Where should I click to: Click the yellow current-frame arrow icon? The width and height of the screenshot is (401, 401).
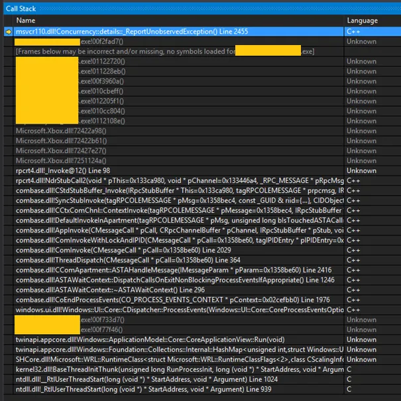pos(9,32)
